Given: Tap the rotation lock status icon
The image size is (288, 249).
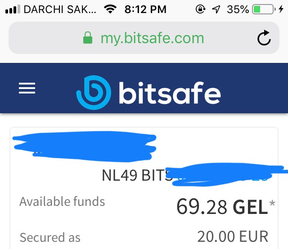Looking at the screenshot, I should point(201,9).
